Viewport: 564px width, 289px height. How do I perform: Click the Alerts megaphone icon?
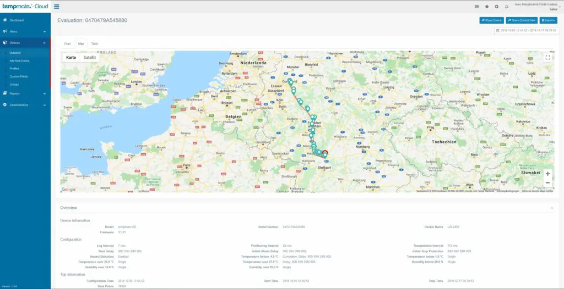(x=4, y=31)
